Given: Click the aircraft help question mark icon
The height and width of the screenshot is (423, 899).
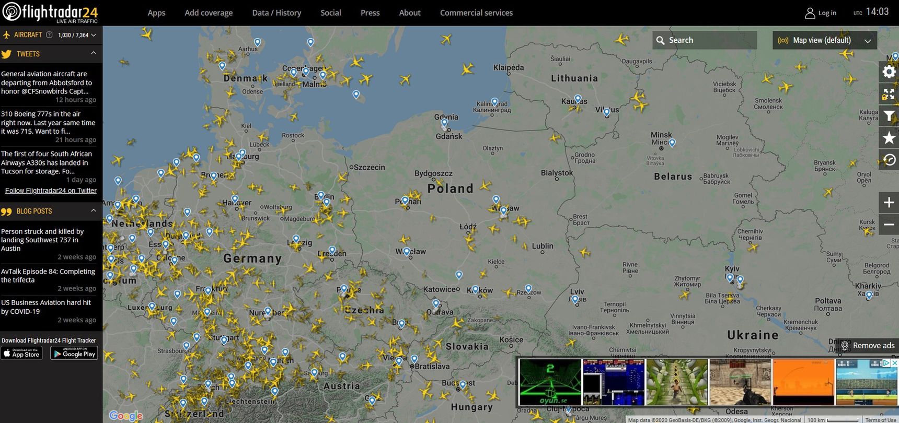Looking at the screenshot, I should [x=49, y=35].
